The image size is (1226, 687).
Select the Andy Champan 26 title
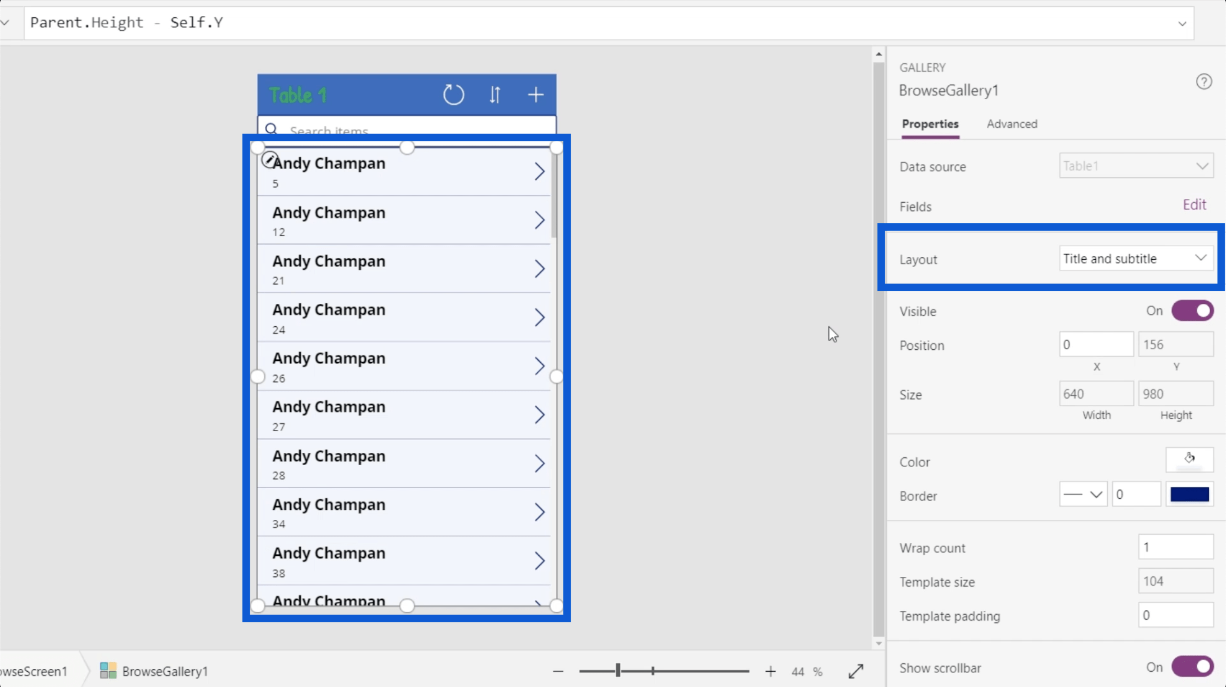pyautogui.click(x=329, y=358)
